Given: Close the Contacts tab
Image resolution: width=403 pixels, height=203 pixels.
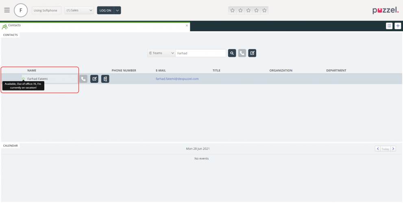Looking at the screenshot, I should click(187, 26).
